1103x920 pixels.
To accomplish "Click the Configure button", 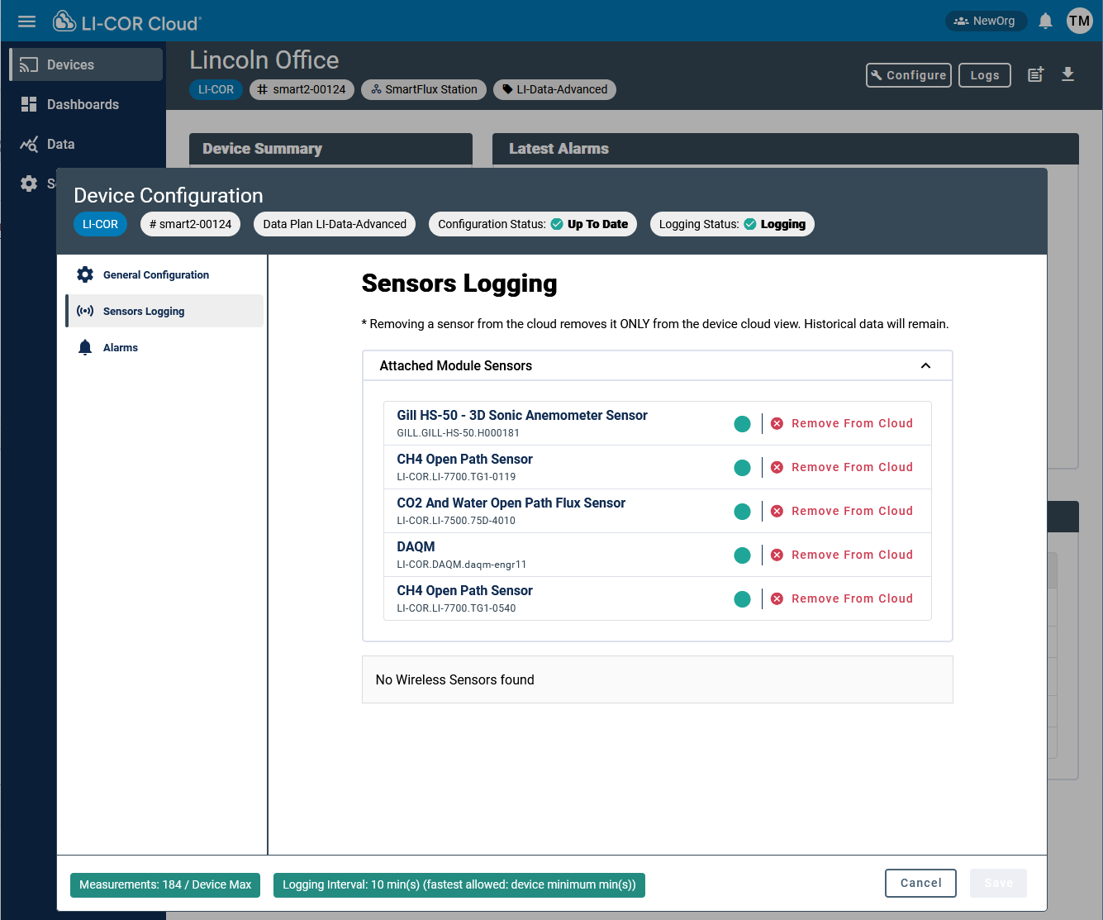I will (x=909, y=75).
